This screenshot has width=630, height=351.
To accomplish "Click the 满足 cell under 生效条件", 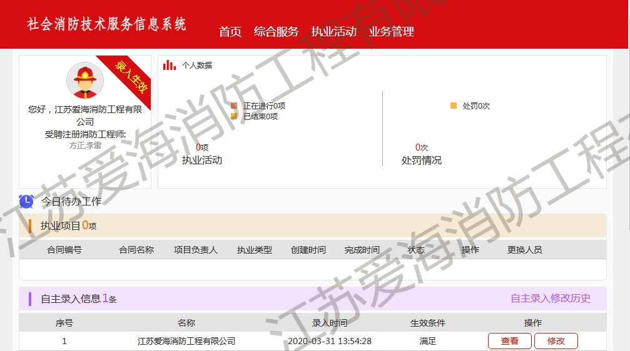I will (427, 341).
